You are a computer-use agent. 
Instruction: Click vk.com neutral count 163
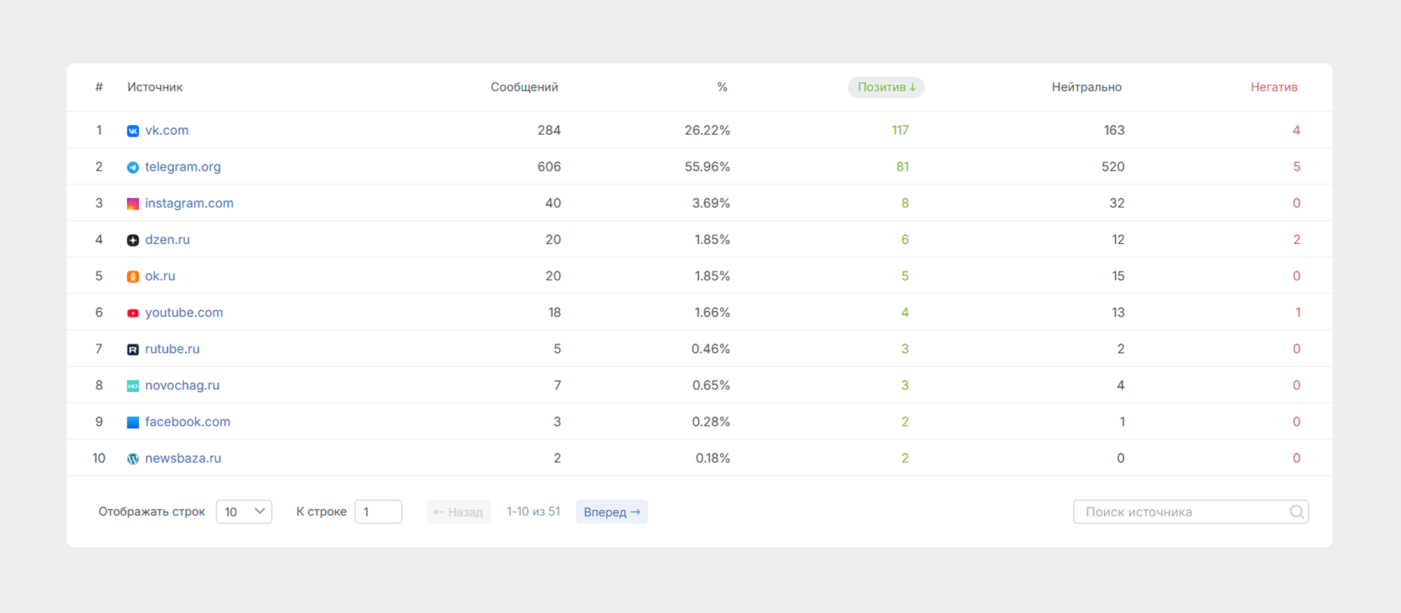click(x=1114, y=130)
